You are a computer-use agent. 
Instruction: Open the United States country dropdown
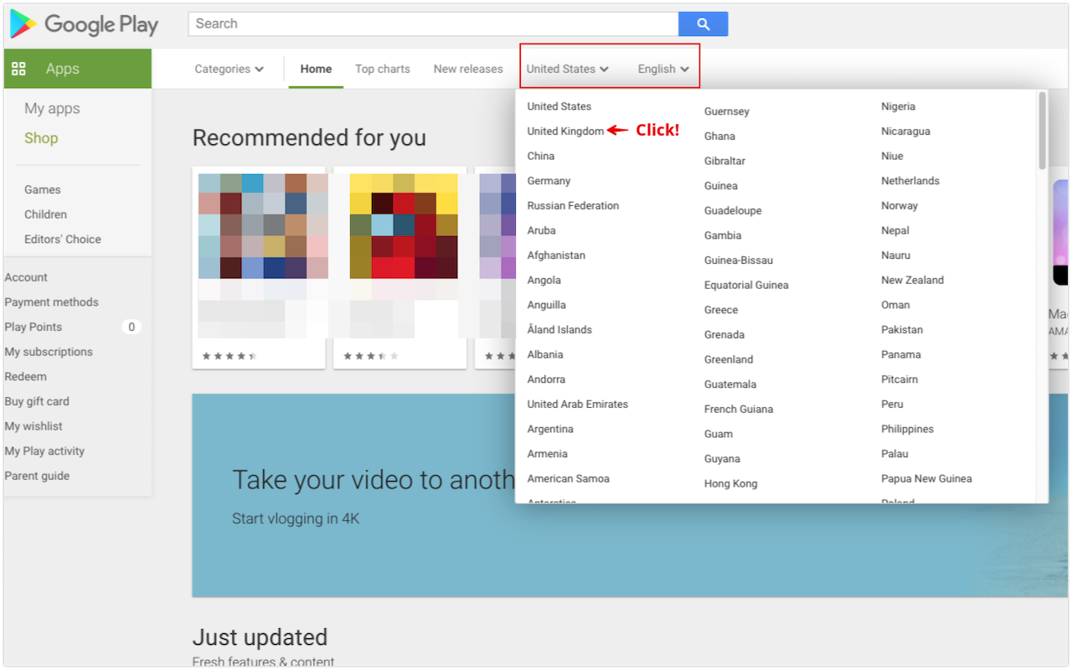[567, 69]
